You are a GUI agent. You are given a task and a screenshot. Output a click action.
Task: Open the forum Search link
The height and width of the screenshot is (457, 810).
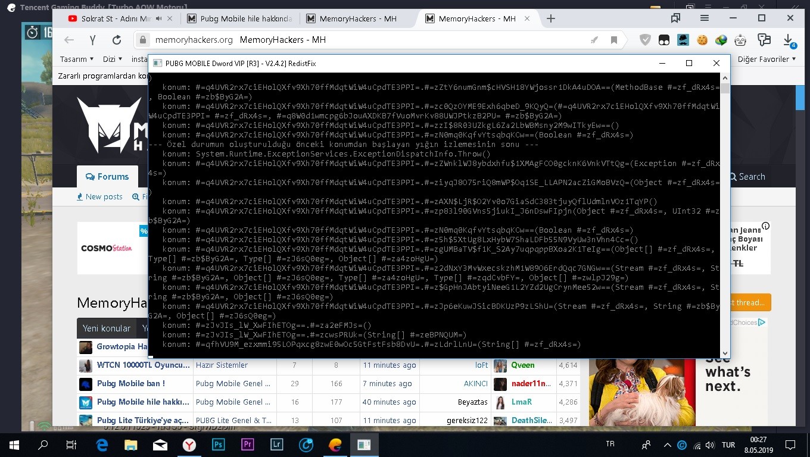point(747,177)
